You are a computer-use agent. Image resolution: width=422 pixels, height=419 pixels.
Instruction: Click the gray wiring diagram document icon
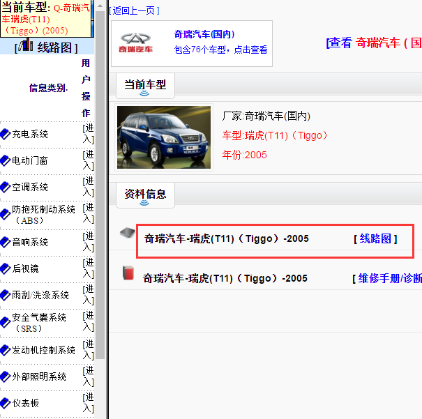128,232
